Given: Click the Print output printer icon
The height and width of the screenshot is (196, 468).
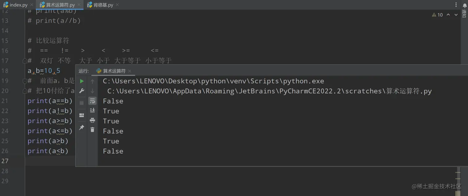Looking at the screenshot, I should (92, 120).
